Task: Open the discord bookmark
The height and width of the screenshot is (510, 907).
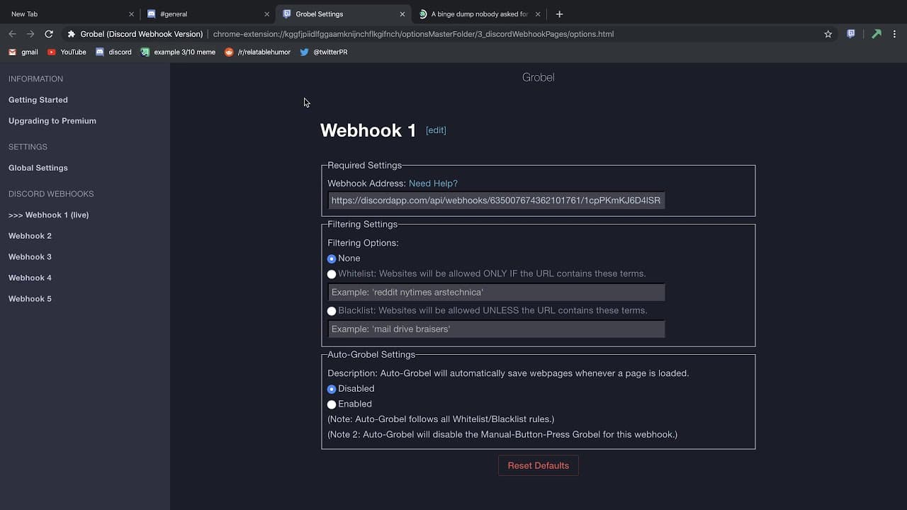Action: tap(113, 52)
